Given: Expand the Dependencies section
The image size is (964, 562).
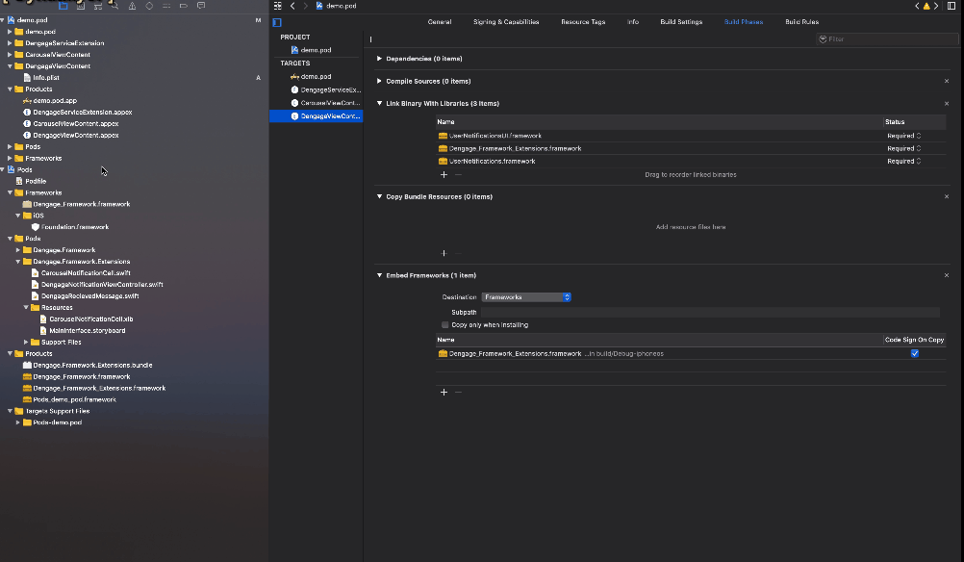Looking at the screenshot, I should (x=379, y=59).
